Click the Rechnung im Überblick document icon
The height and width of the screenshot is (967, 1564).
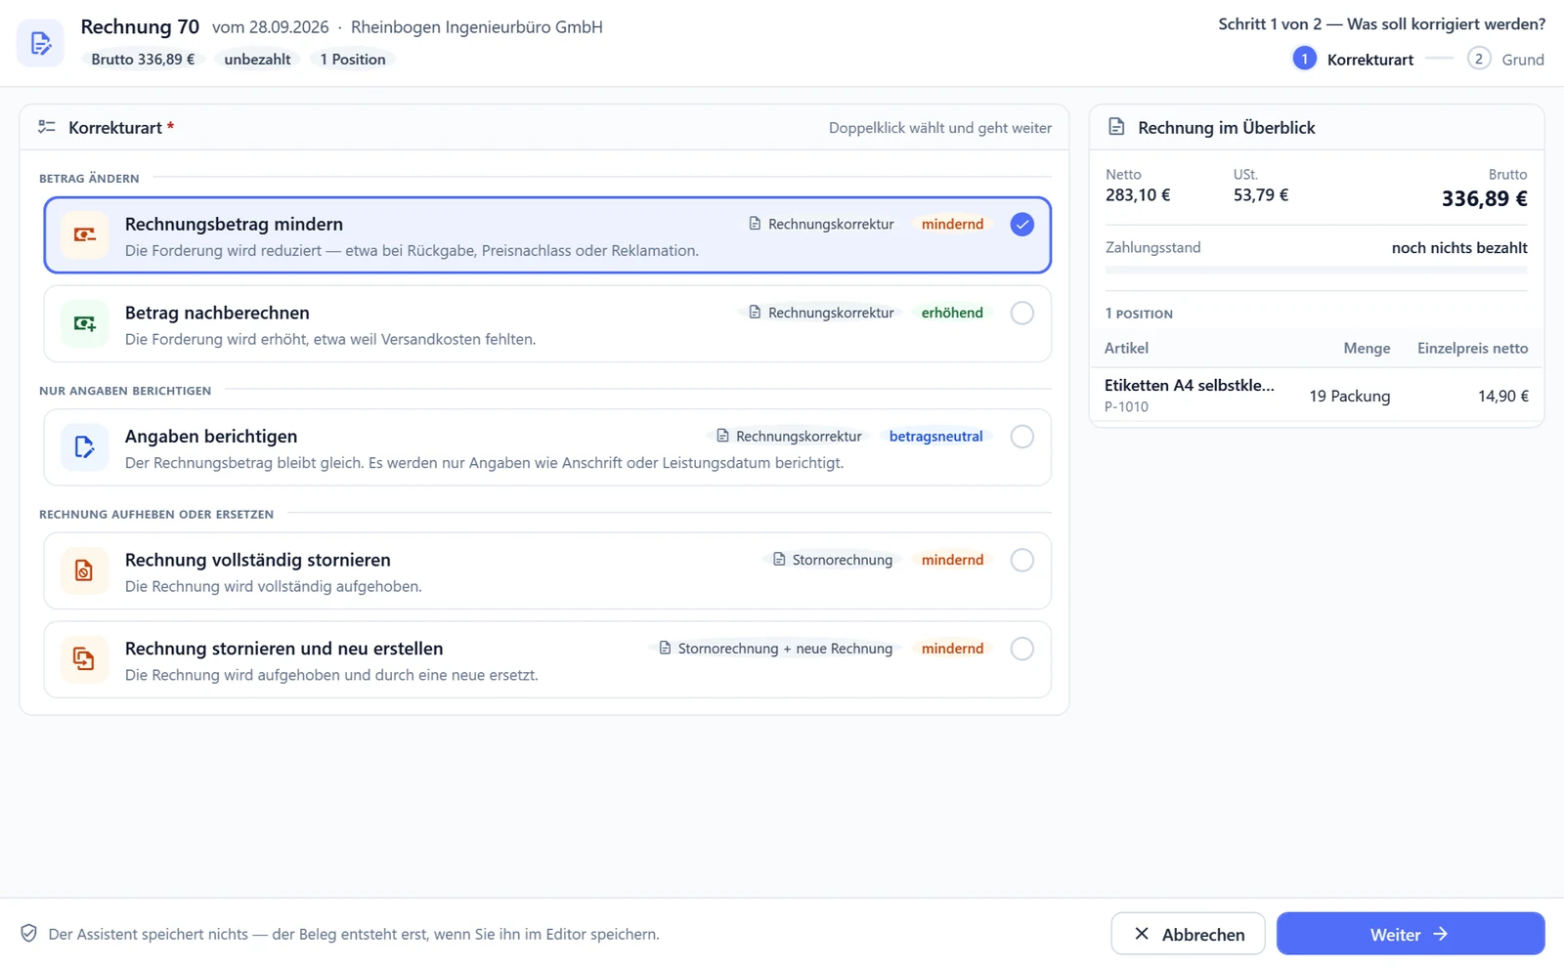1116,127
